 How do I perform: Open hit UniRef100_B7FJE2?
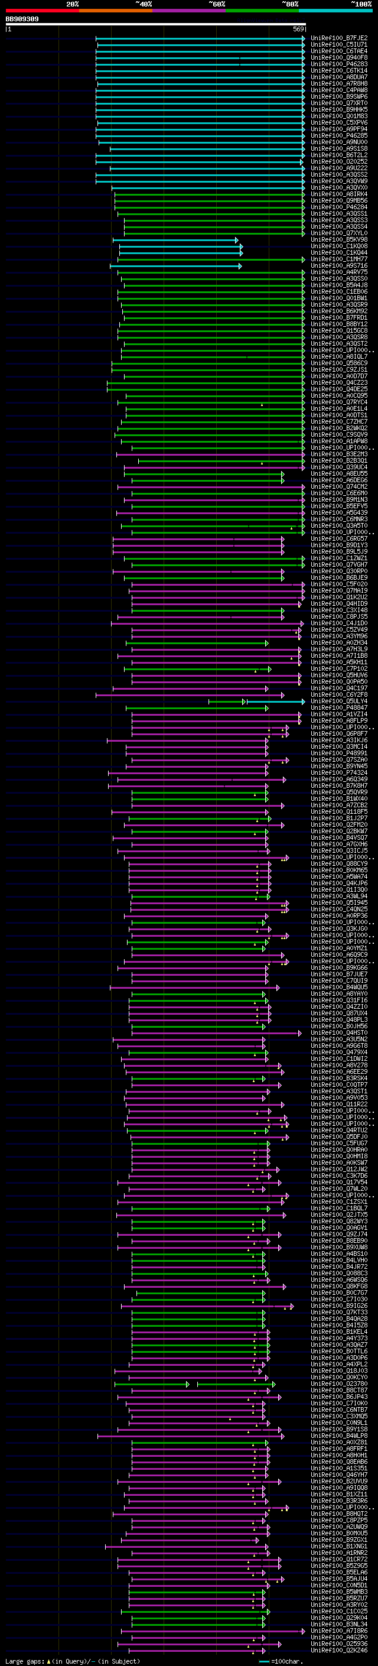point(339,38)
